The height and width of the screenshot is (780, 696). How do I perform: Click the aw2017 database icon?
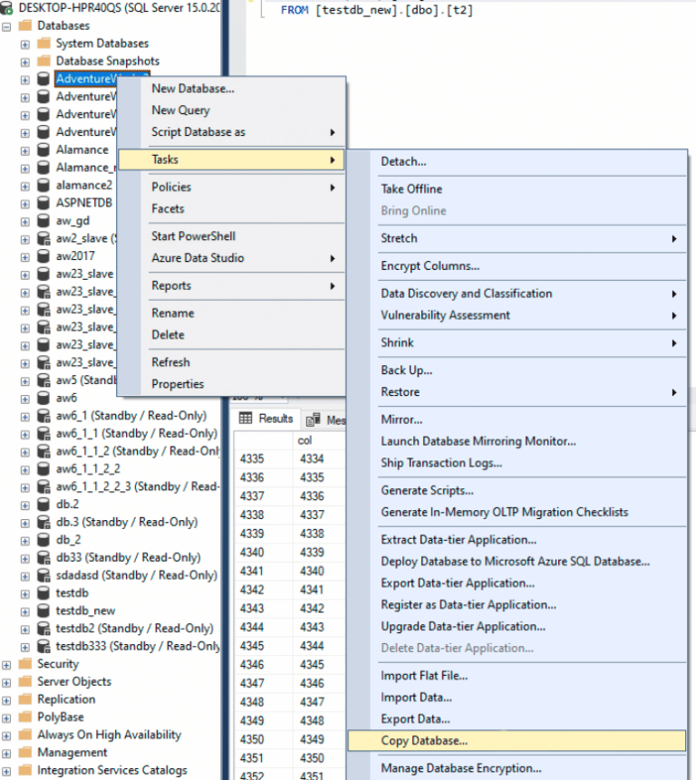coord(43,256)
